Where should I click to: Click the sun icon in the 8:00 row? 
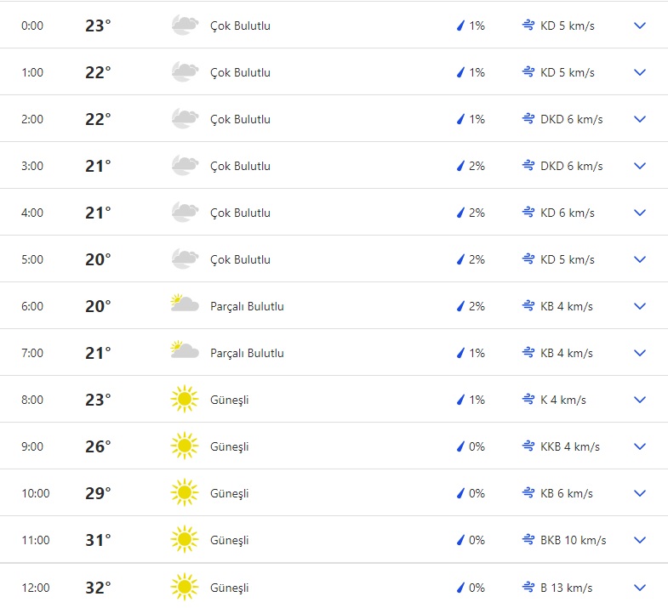pos(184,399)
